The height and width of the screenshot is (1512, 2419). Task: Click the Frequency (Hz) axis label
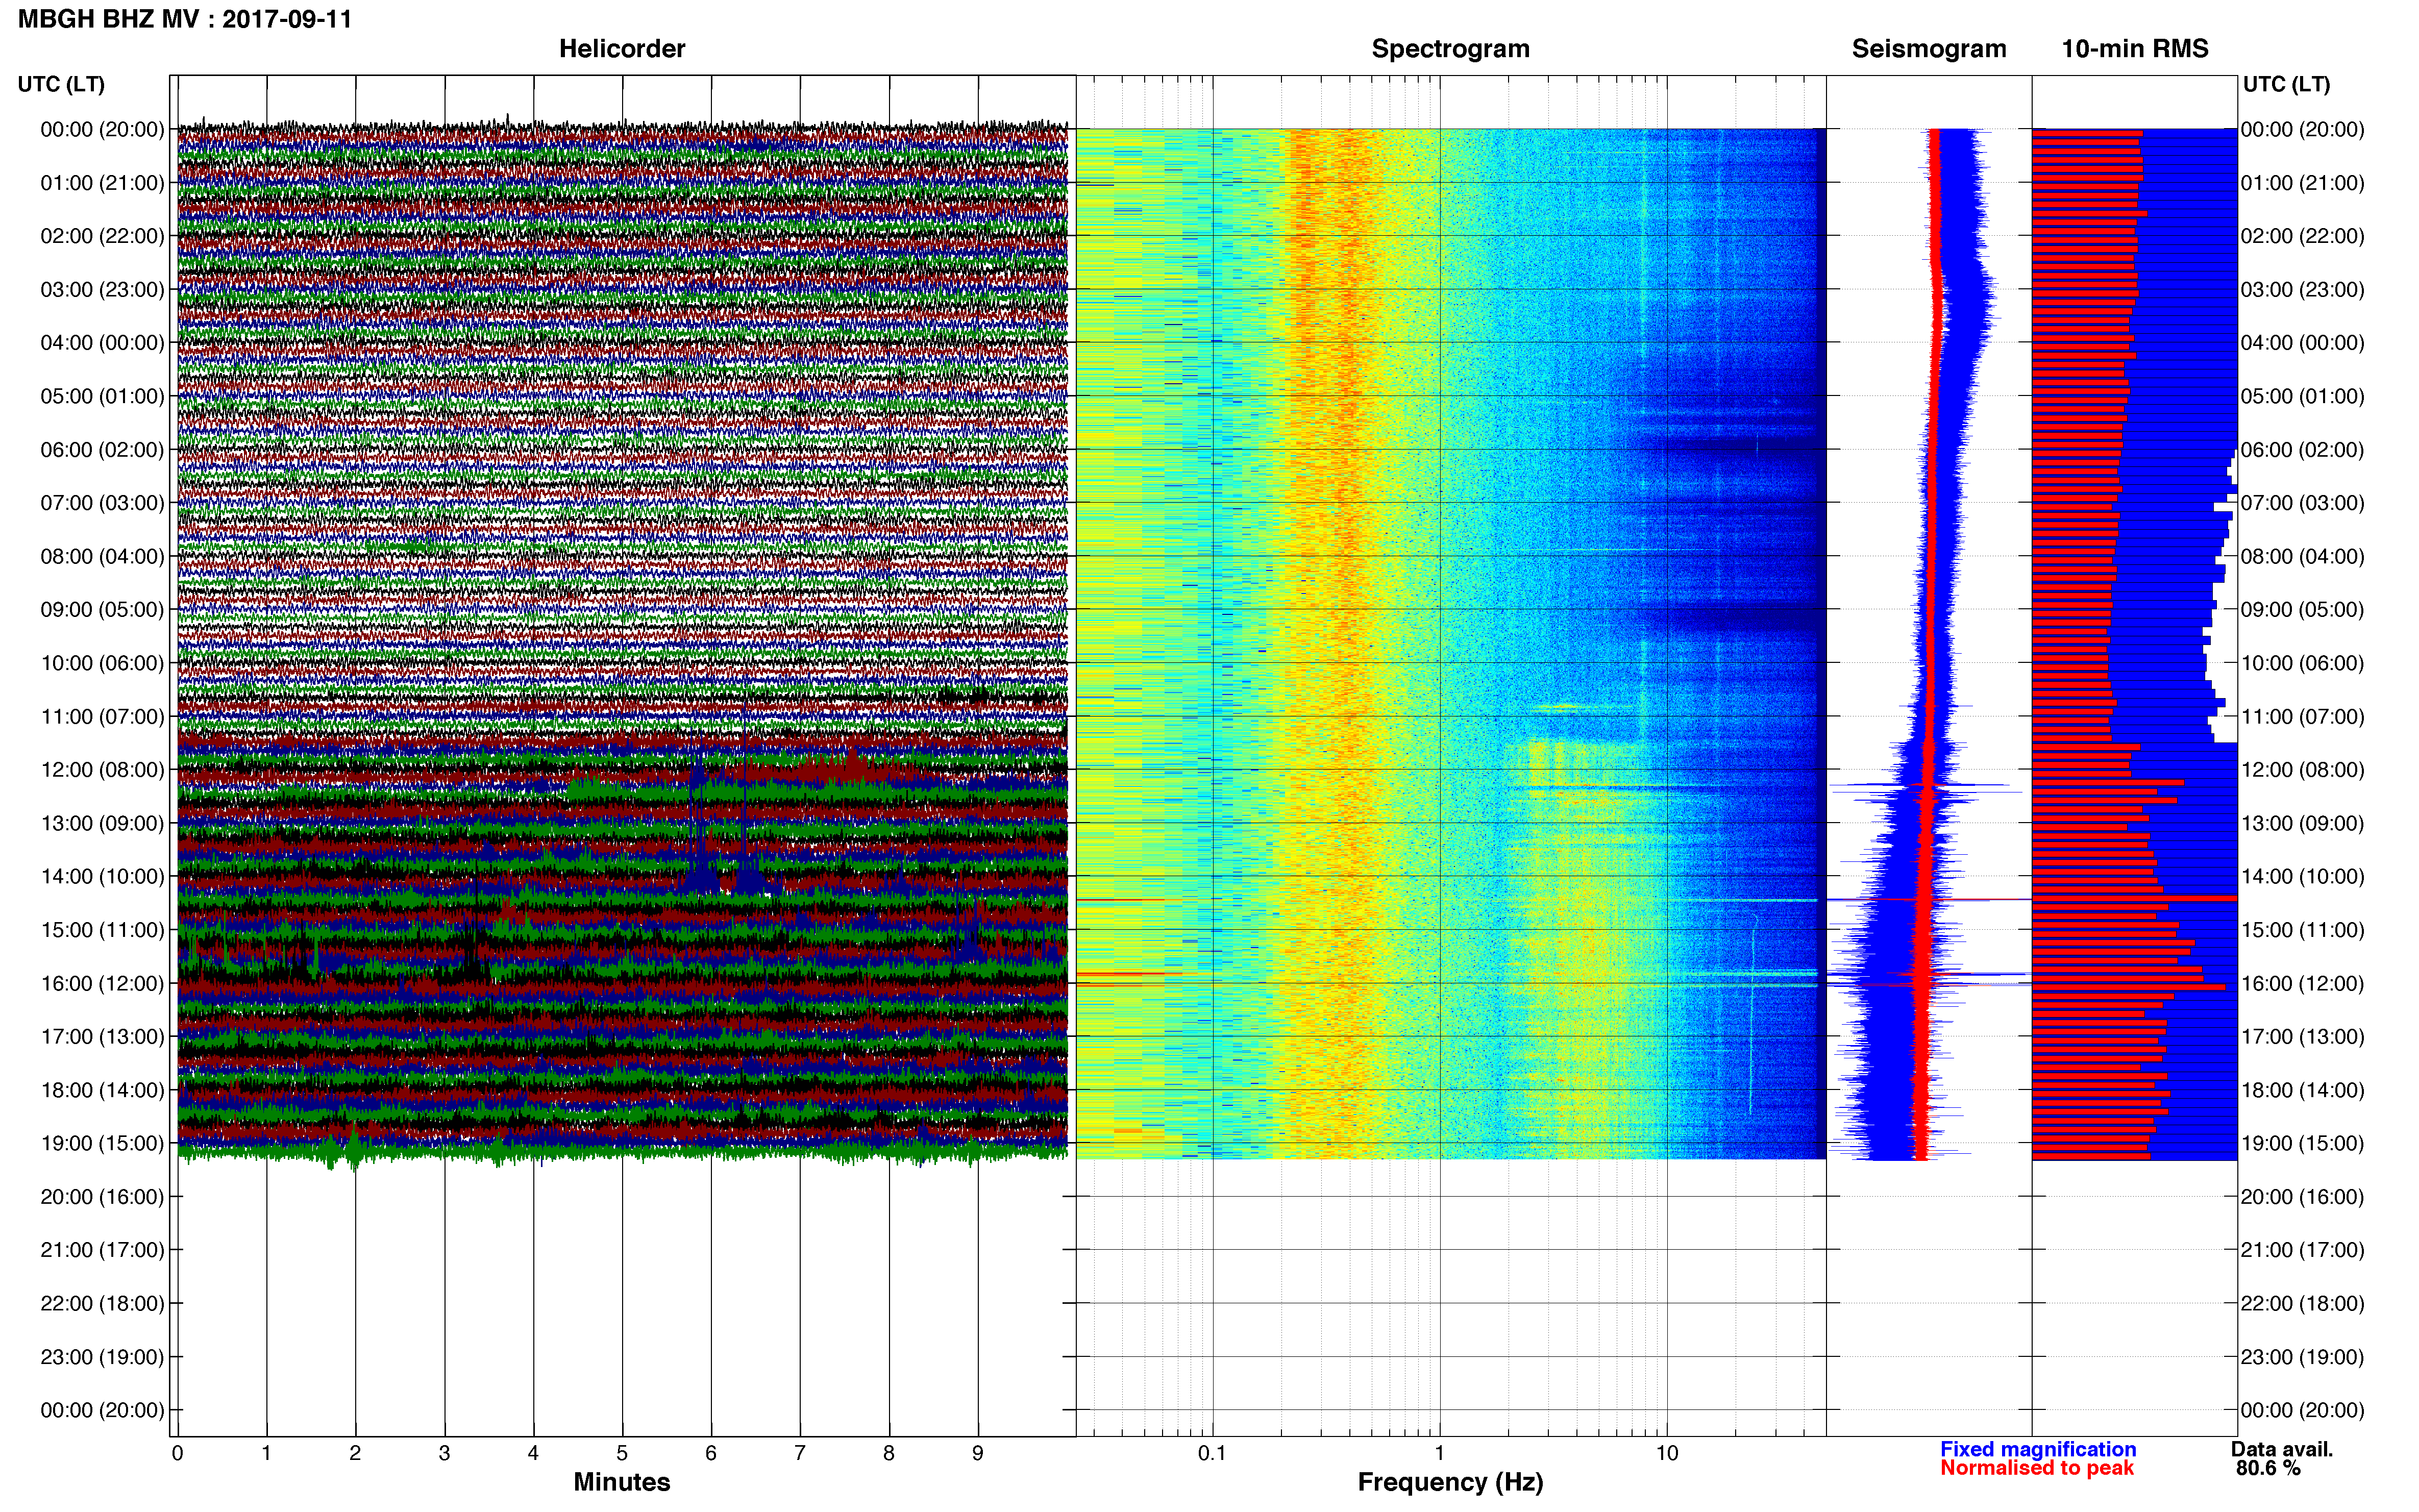pyautogui.click(x=1450, y=1482)
